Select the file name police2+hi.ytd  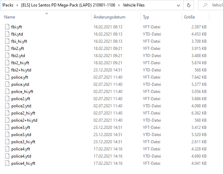(24, 120)
